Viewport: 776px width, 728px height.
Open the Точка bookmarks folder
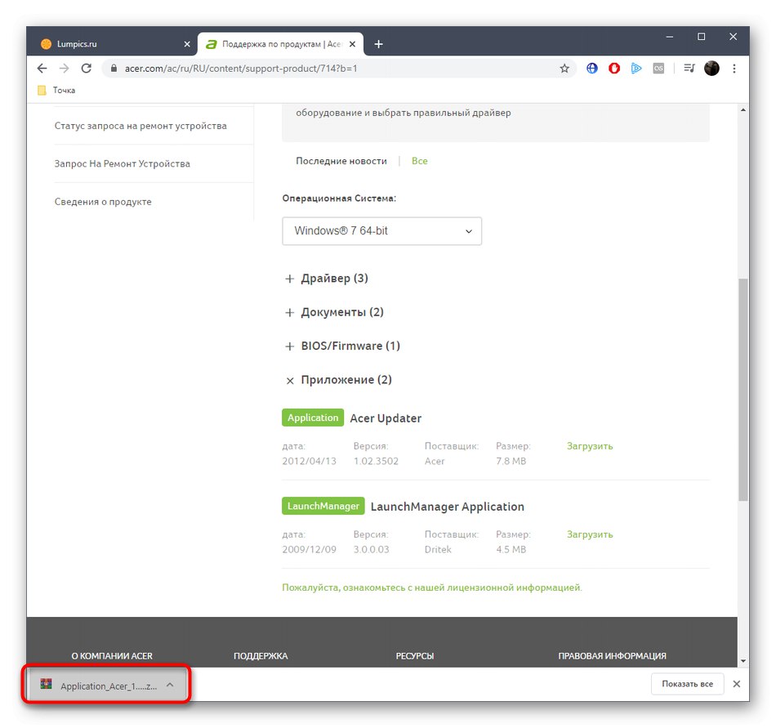[x=57, y=90]
